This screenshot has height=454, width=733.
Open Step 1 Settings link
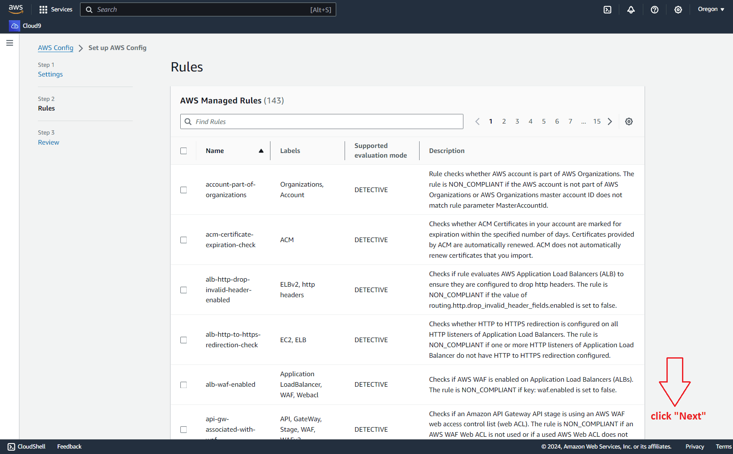tap(50, 74)
